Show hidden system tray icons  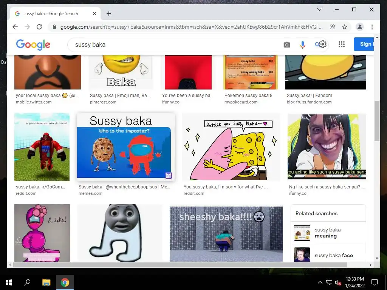click(320, 282)
